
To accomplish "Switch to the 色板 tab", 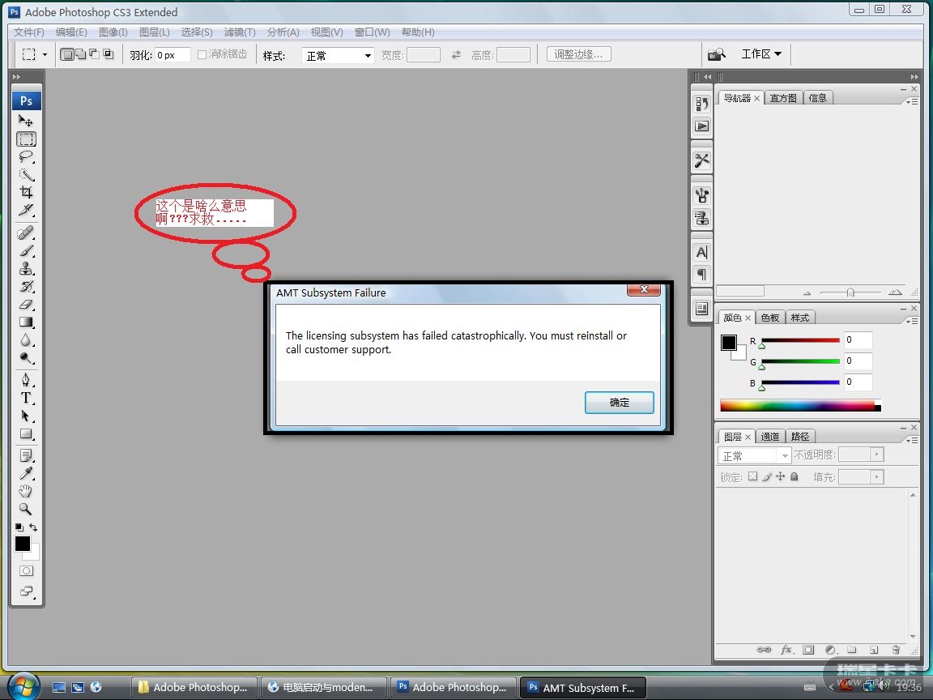I will 770,318.
